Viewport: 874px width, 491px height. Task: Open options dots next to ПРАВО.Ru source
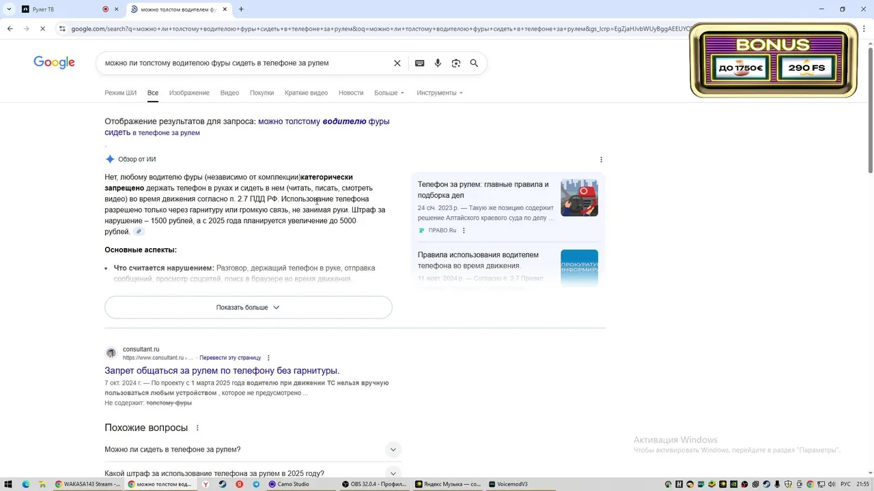coord(464,230)
